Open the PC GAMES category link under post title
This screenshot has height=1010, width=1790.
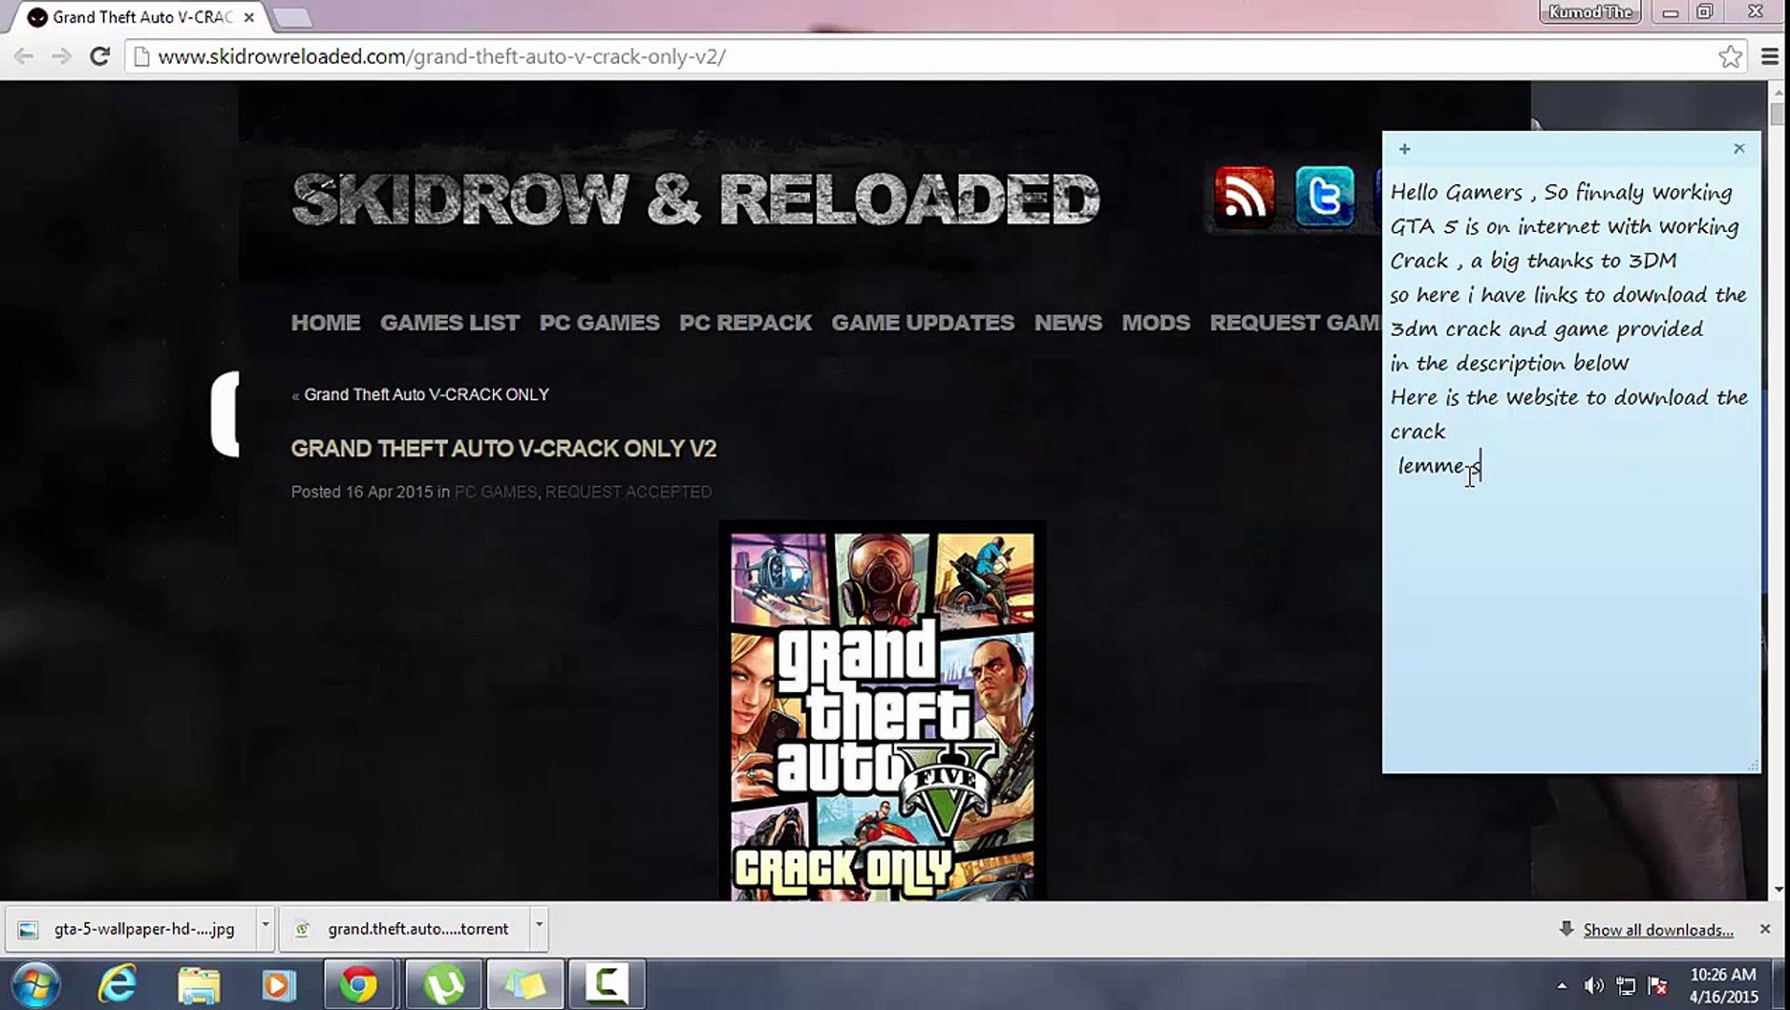(x=496, y=492)
